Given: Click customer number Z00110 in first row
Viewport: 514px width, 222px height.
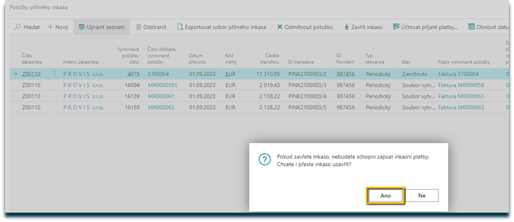Looking at the screenshot, I should click(31, 74).
